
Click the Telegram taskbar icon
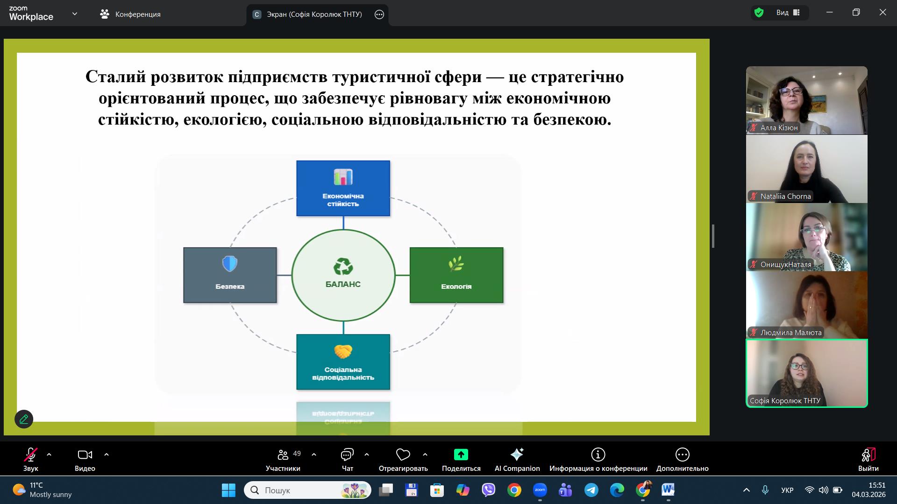(591, 490)
